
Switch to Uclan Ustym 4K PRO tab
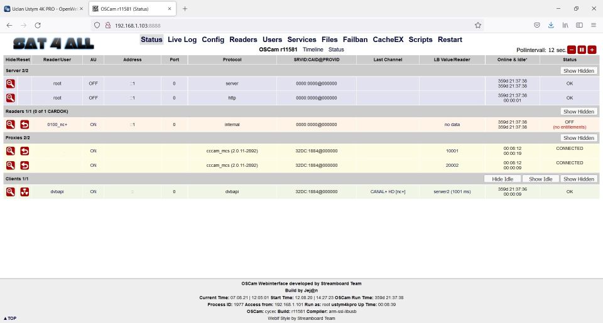point(43,8)
